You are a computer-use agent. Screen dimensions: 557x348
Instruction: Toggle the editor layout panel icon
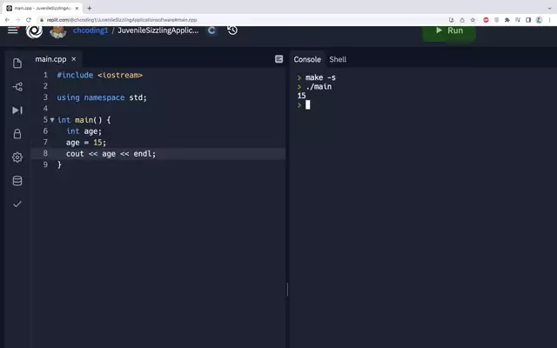(278, 59)
